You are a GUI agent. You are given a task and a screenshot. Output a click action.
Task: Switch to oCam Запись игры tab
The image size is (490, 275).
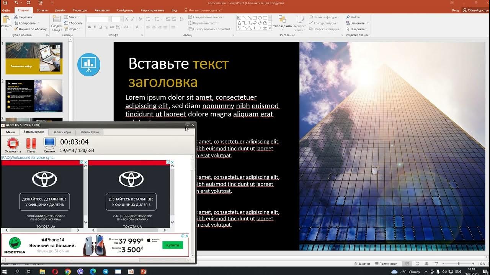pyautogui.click(x=62, y=132)
